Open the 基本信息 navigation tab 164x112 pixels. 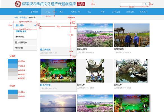pos(34,12)
